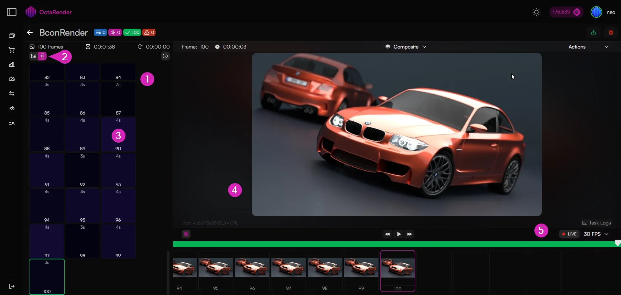The image size is (621, 295).
Task: Switch frame grid to render time view
Action: [x=42, y=56]
